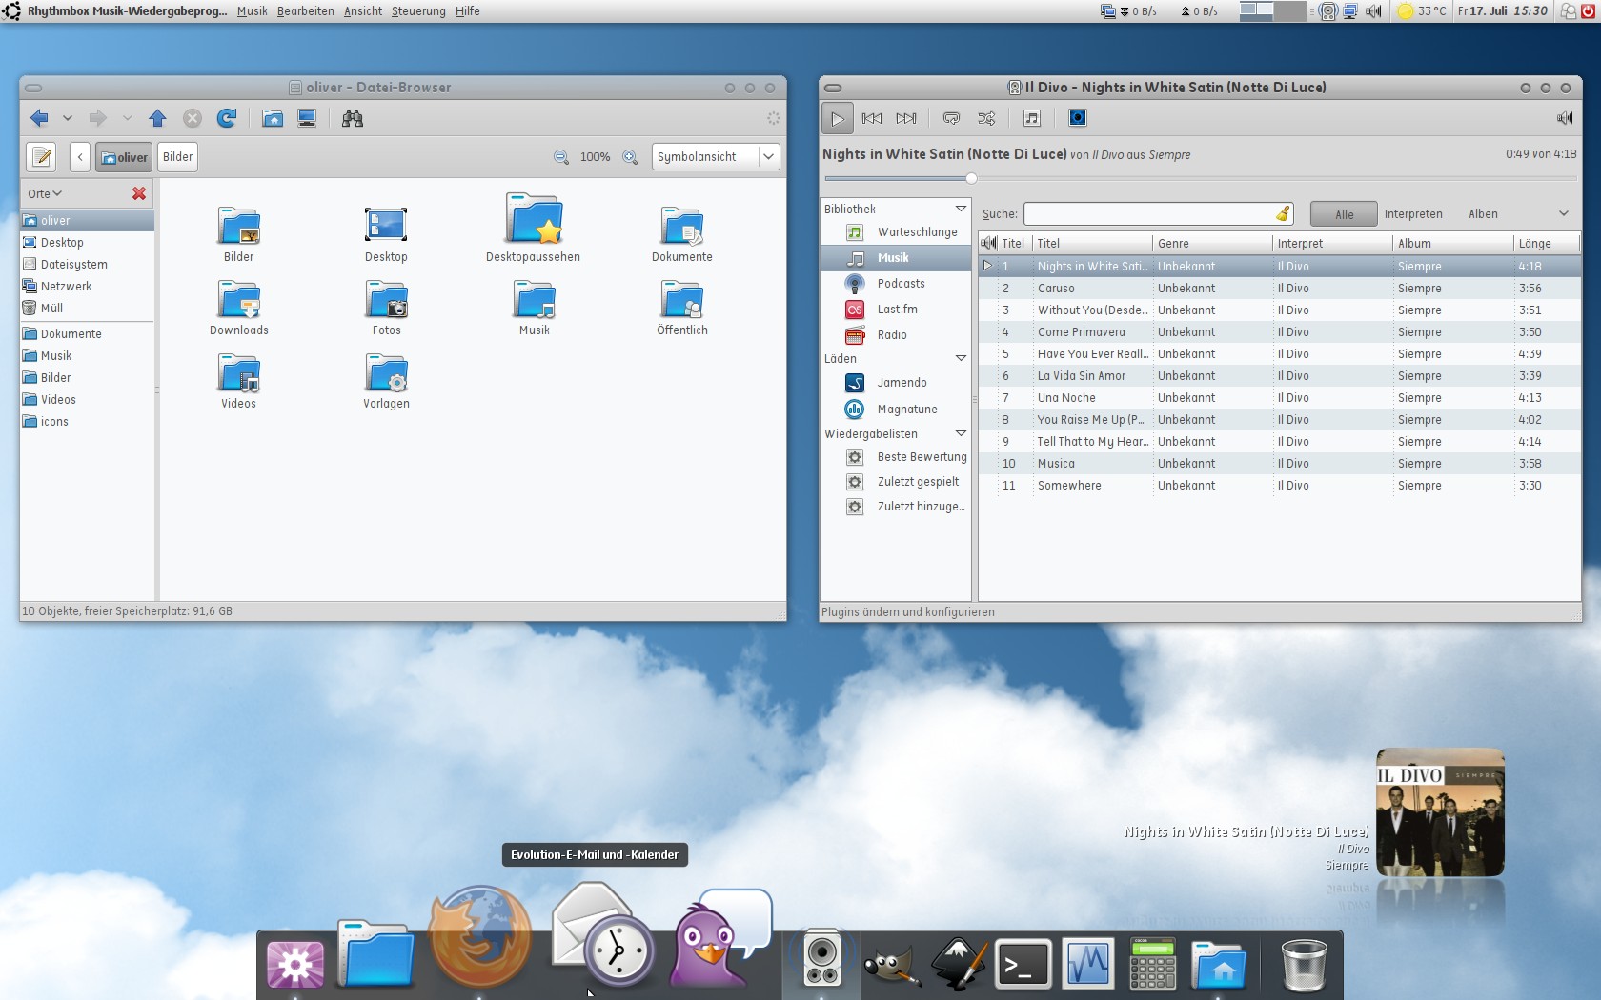Screen dimensions: 1601x1000
Task: Open the Musik menu in top bar
Action: [252, 11]
